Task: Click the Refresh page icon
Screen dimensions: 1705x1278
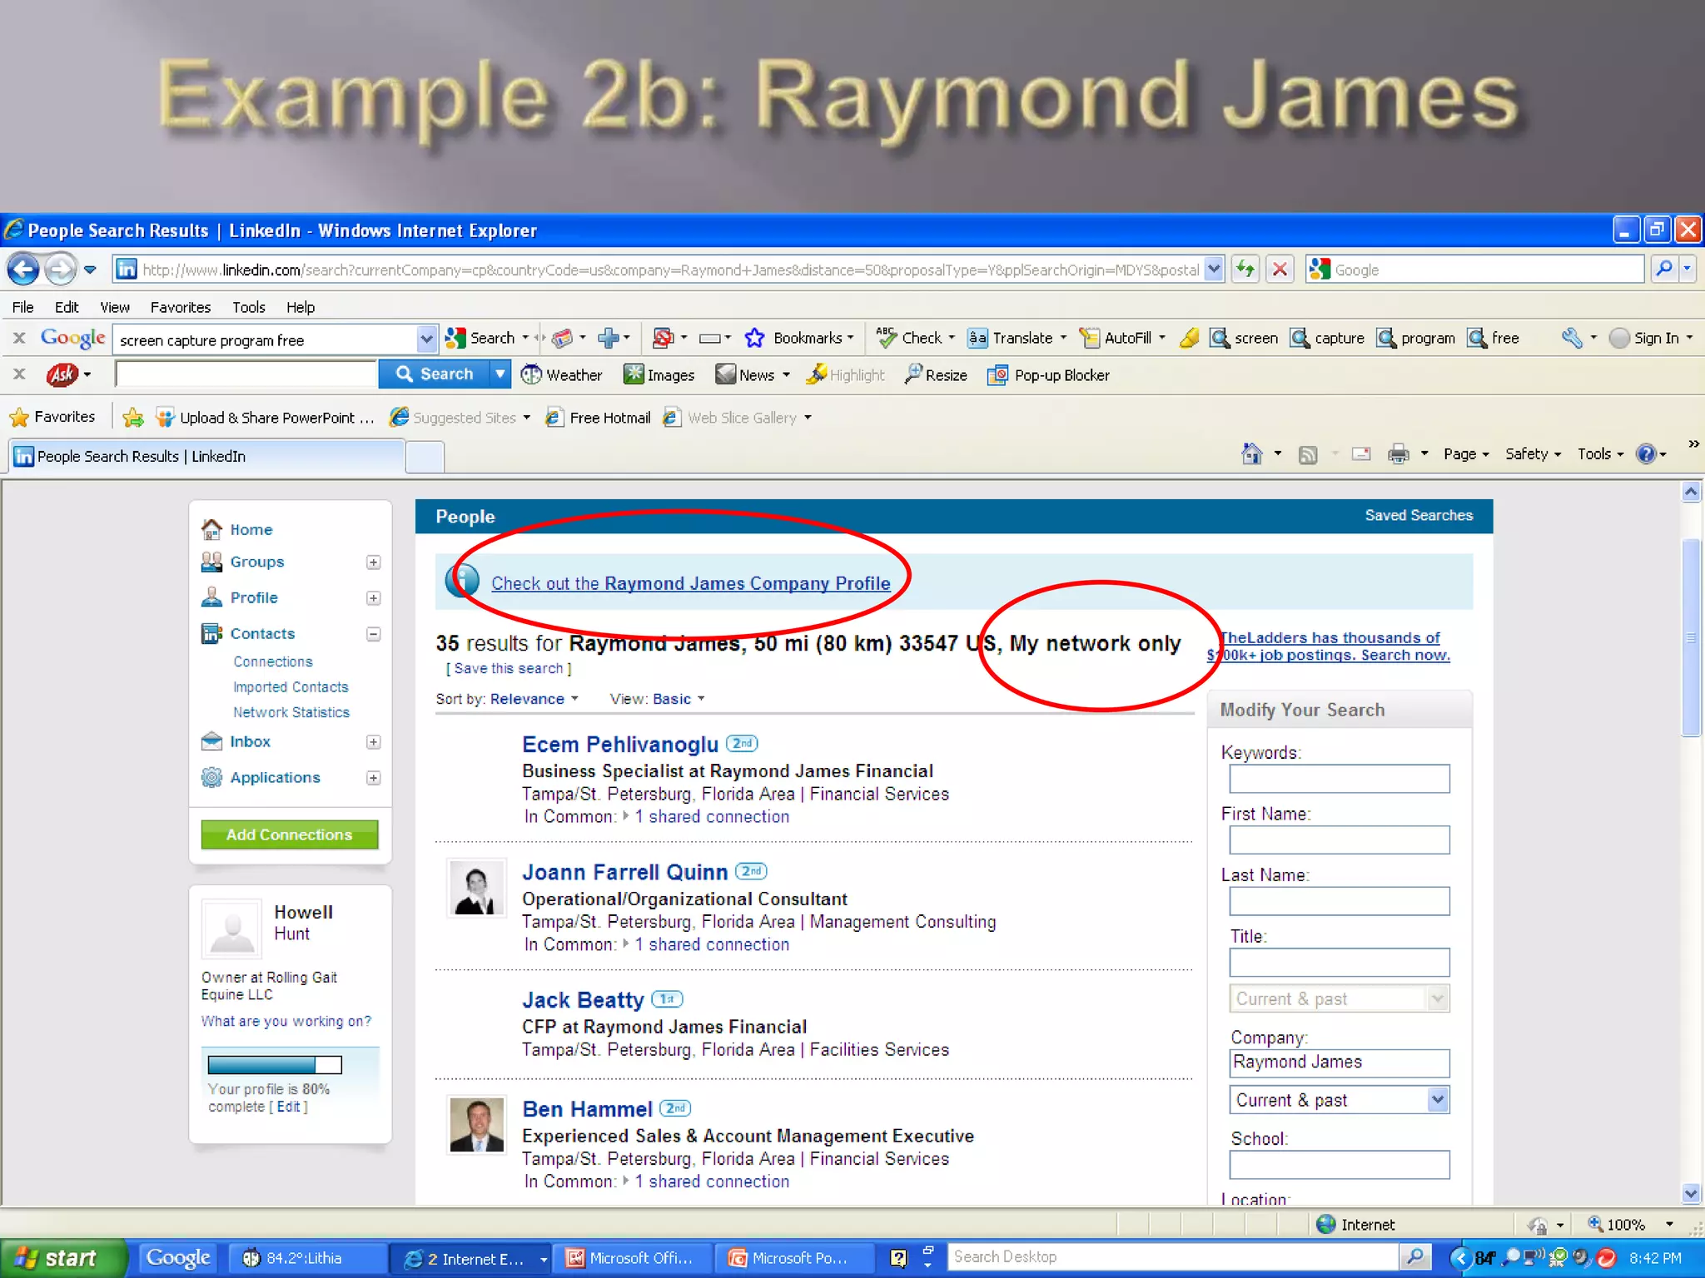Action: tap(1245, 270)
